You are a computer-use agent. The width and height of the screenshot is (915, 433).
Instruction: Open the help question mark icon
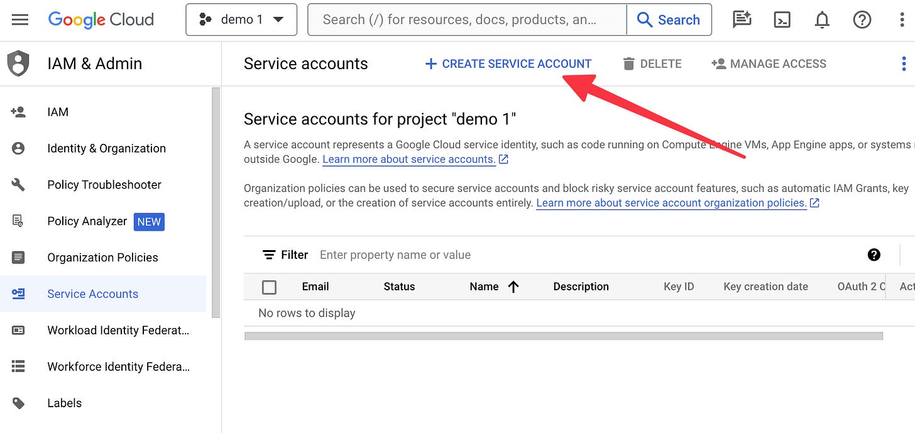coord(862,20)
